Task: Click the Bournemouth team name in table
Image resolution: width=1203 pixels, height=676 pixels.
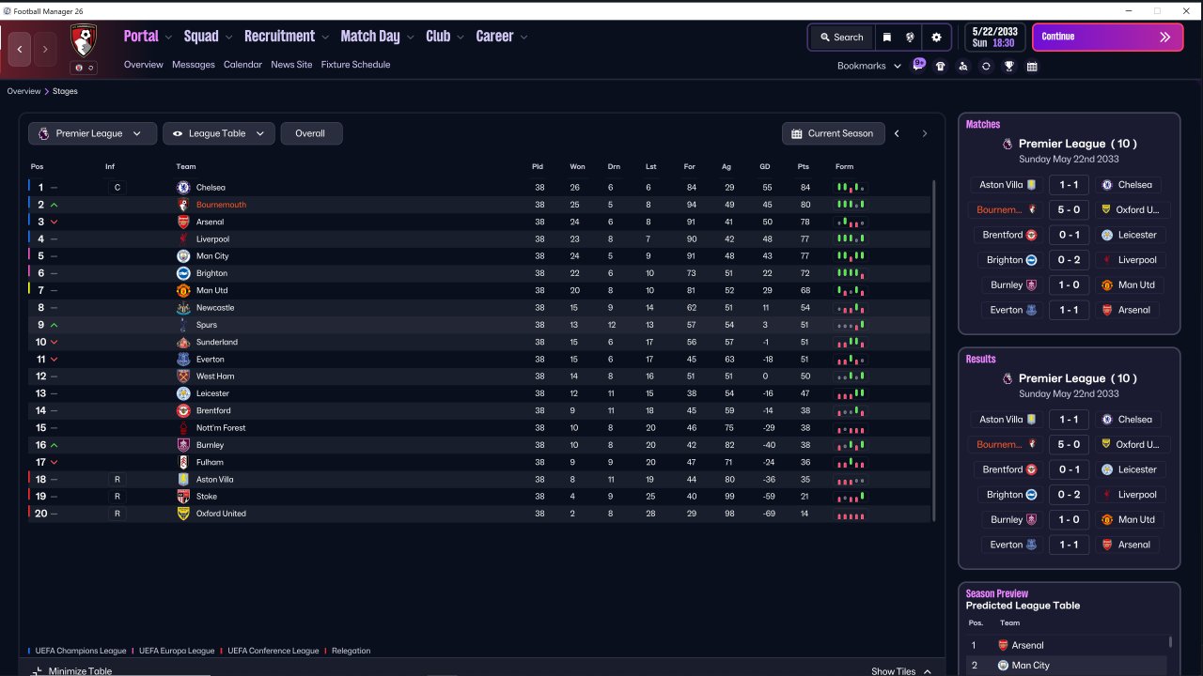Action: click(x=221, y=205)
